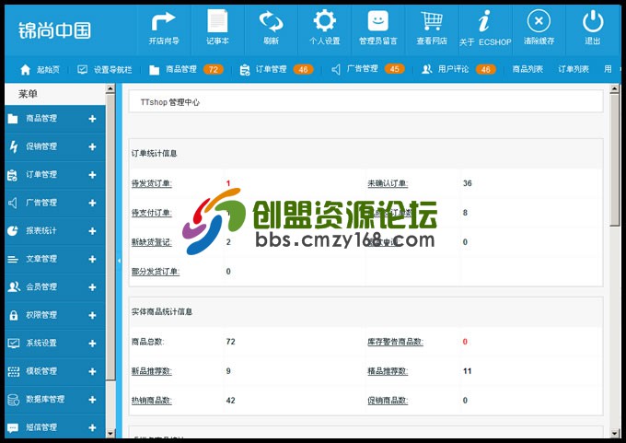Open the 待发货订单 link
Screen dimensions: 626x443
[151, 183]
